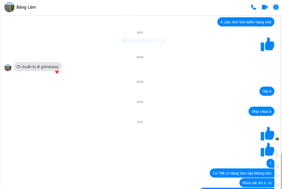Viewport: 282px width, 189px height.
Task: Select the 'Oki b' message bubble
Action: [267, 91]
